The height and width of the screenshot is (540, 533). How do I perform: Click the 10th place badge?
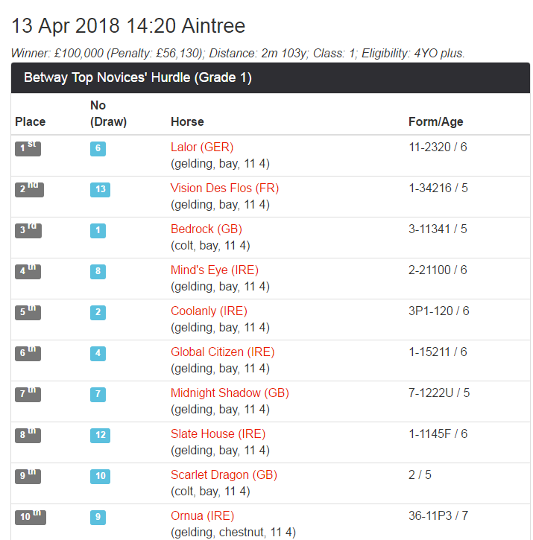(31, 517)
